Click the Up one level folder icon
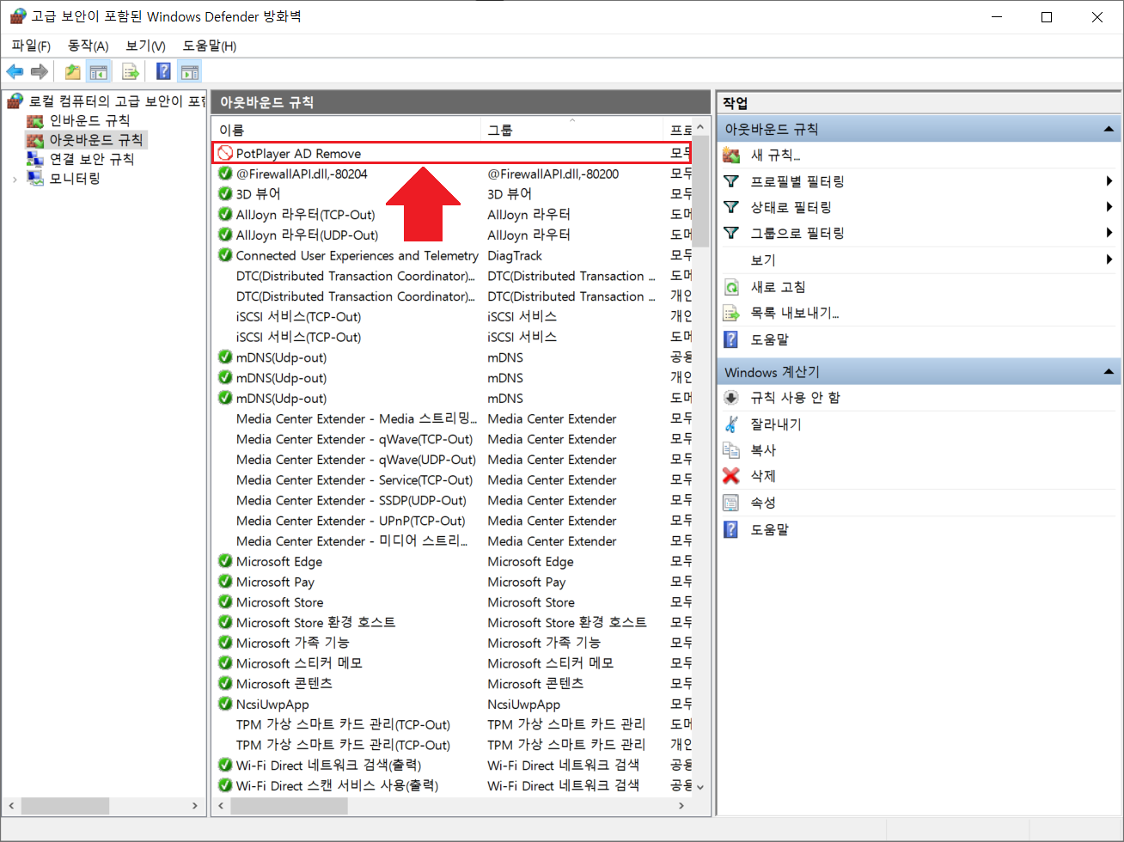Screen dimensions: 1124x842 coord(73,72)
